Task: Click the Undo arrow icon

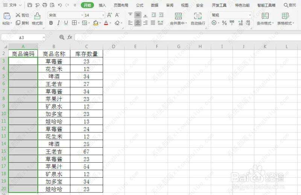Action: coord(60,5)
